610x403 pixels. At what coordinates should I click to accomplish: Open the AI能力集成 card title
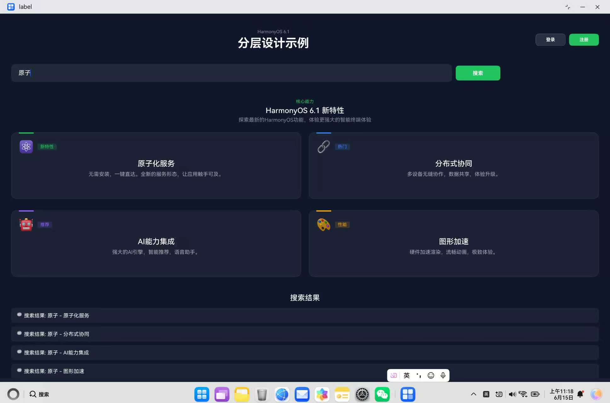click(x=156, y=241)
